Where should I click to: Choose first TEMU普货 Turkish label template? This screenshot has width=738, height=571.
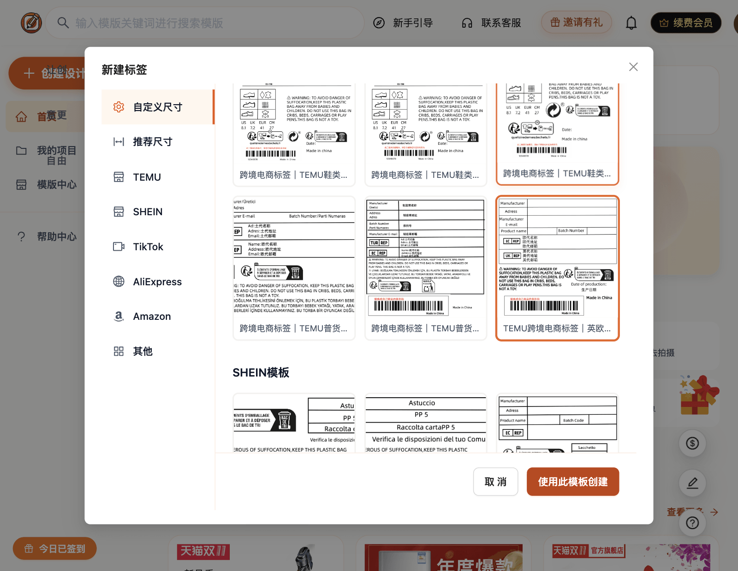pos(294,269)
